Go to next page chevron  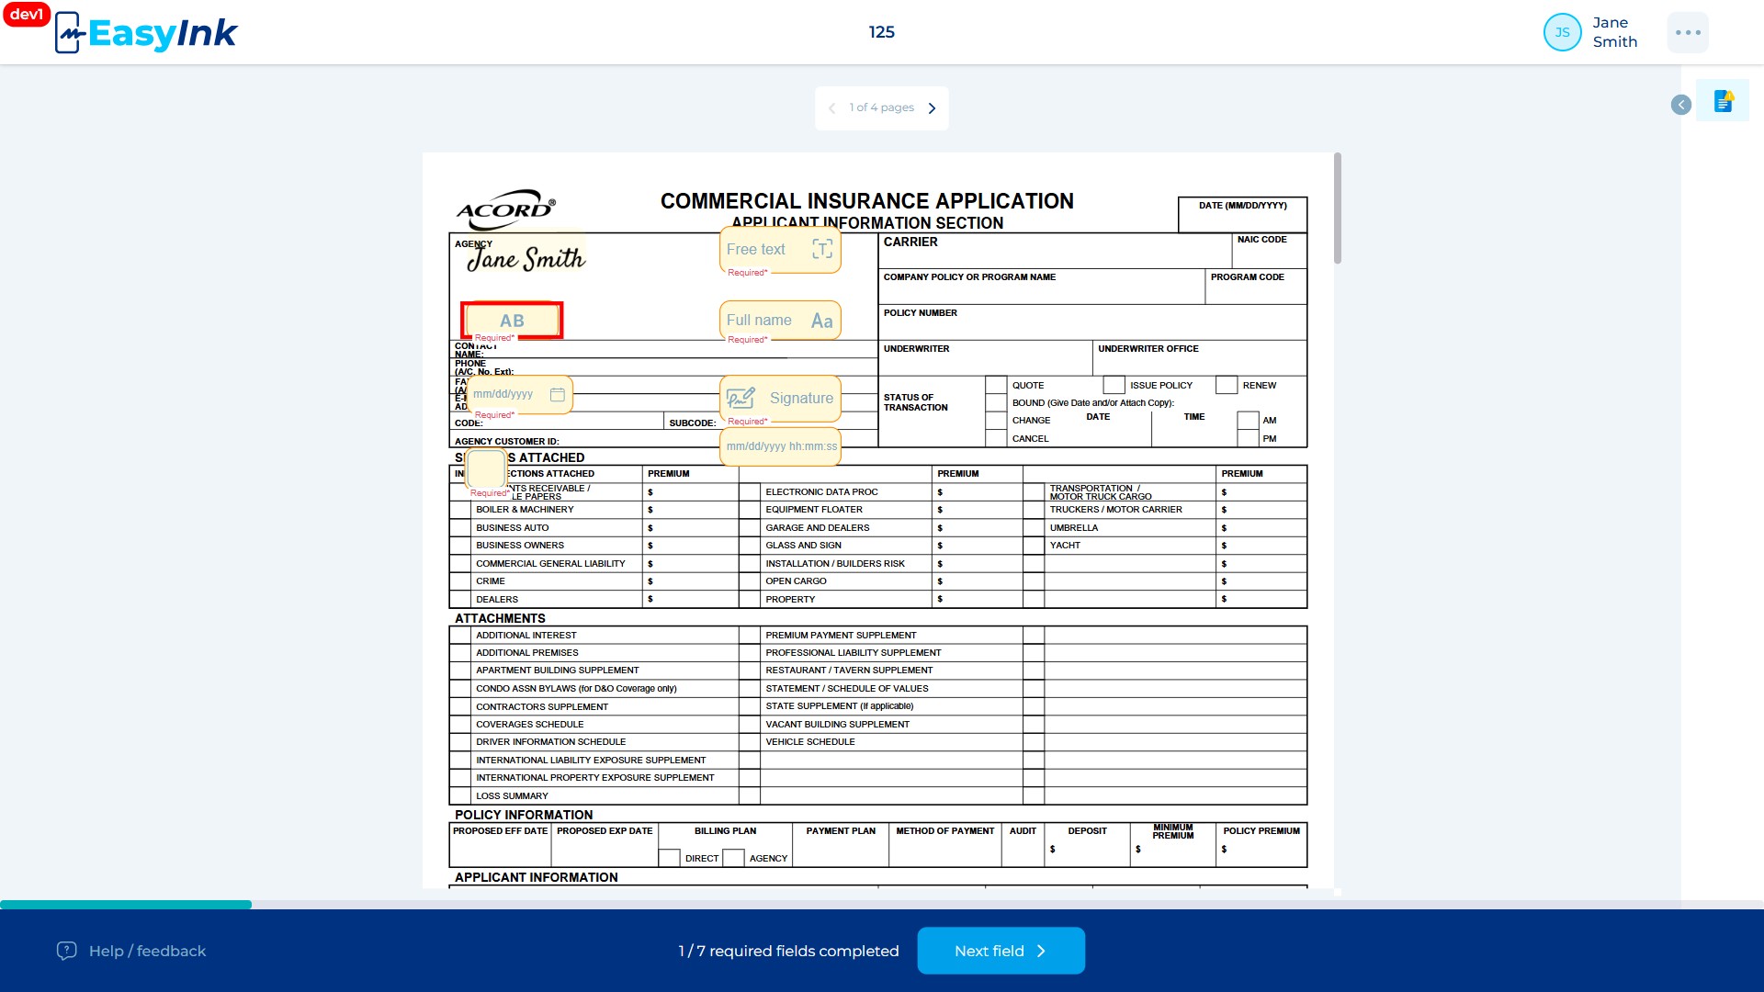(x=932, y=108)
